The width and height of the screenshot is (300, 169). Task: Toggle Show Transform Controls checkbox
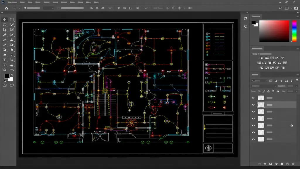click(59, 8)
